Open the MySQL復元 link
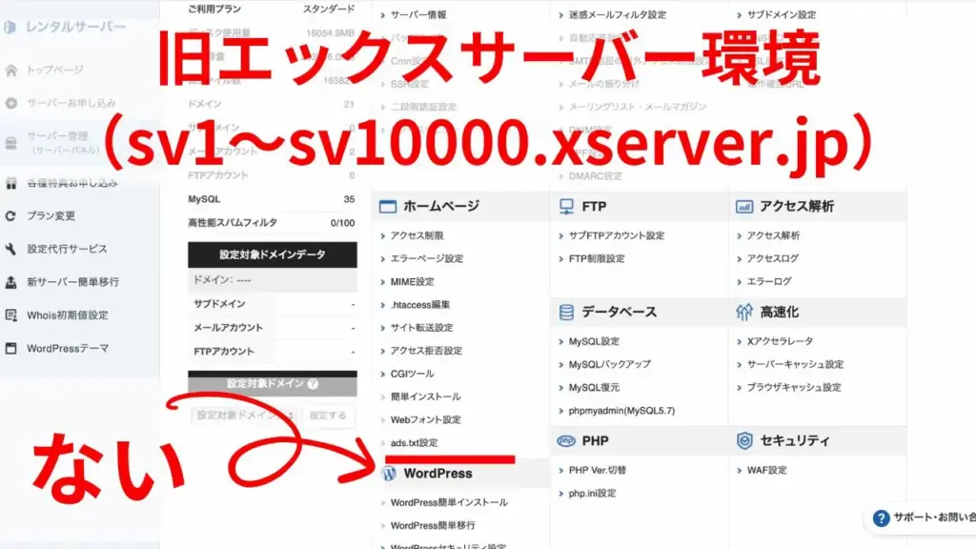Screen dimensions: 976x549 (x=594, y=388)
